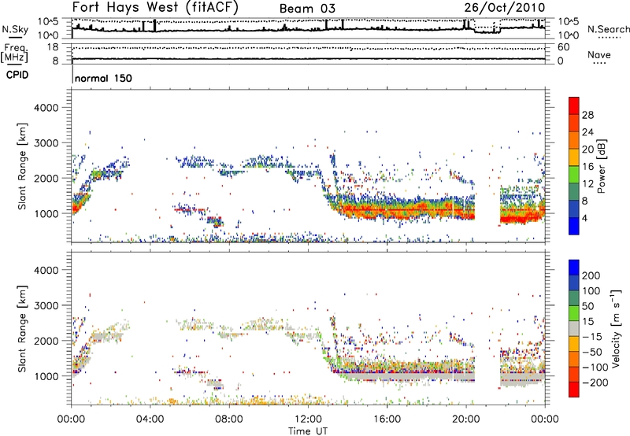Click the 'N.Search' legend label

(x=608, y=29)
